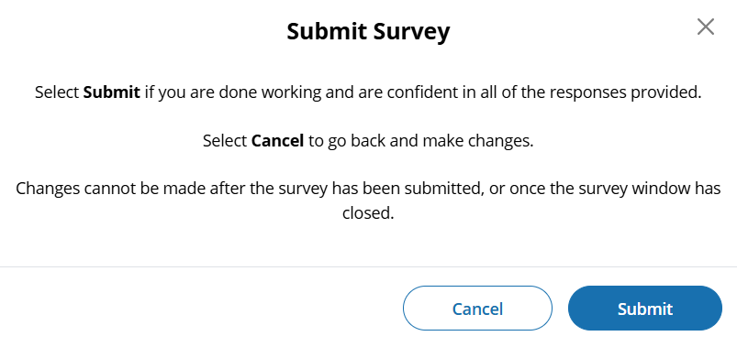Click the sentence about confident responses
The width and height of the screenshot is (737, 347).
(368, 92)
